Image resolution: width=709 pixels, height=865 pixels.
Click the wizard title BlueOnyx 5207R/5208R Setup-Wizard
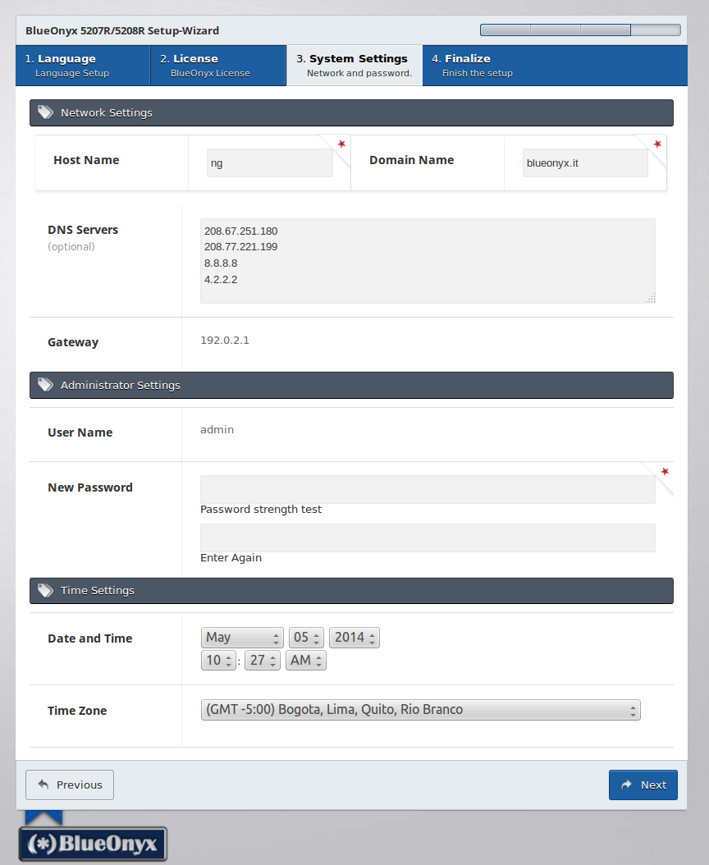122,31
